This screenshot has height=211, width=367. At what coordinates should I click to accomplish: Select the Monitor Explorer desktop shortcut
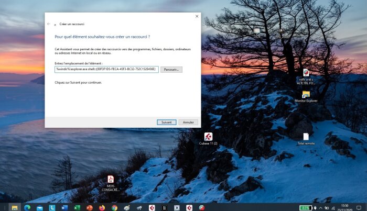click(306, 97)
